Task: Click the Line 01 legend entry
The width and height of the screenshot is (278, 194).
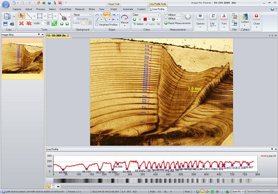Action: point(268,156)
